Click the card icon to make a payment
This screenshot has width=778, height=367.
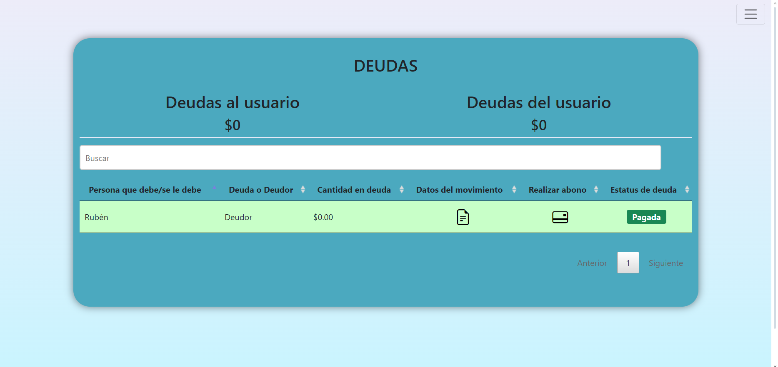tap(560, 217)
